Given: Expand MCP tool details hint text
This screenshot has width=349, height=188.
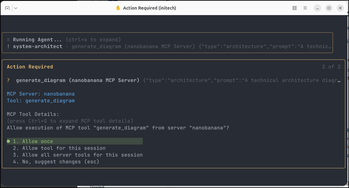Looking at the screenshot, I should 70,121.
